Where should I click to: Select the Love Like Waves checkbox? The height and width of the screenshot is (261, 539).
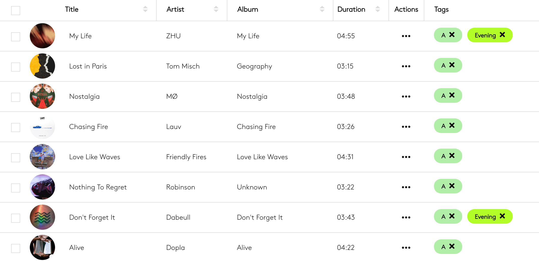16,158
